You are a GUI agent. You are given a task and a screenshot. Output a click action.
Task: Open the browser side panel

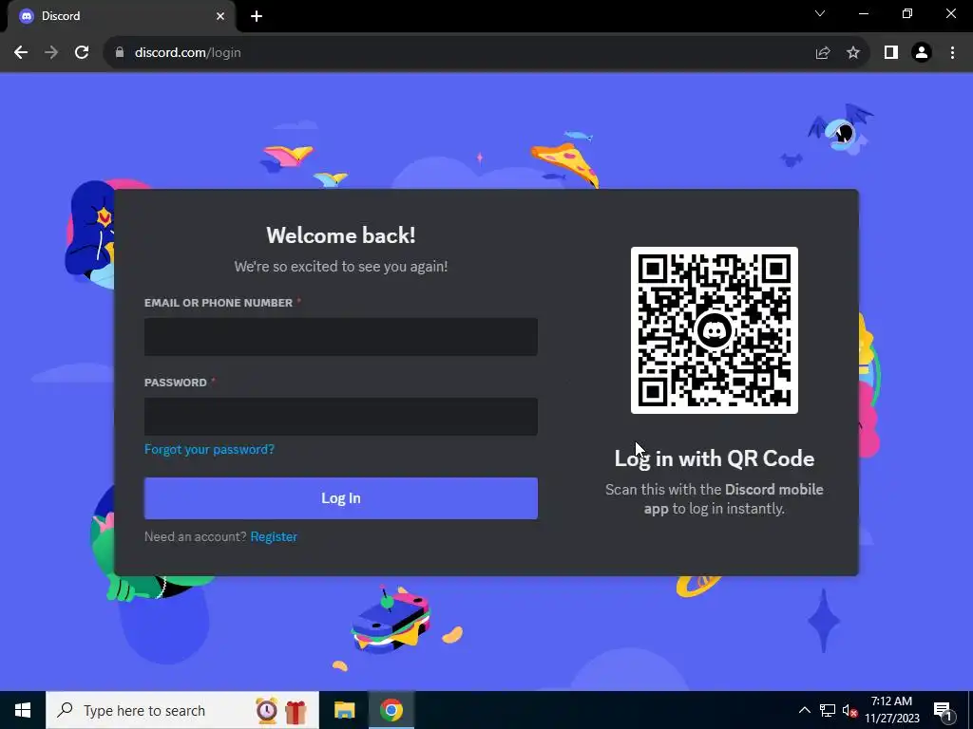891,53
